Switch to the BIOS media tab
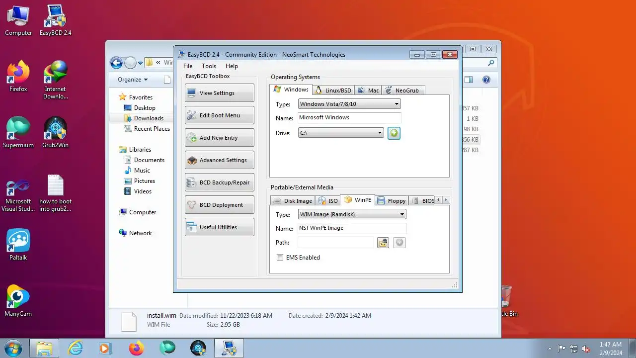This screenshot has height=358, width=636. (422, 200)
